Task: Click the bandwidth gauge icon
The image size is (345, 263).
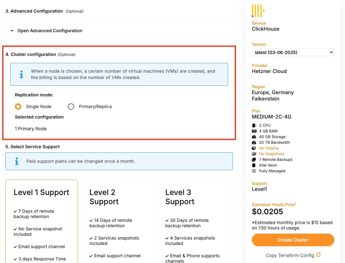Action: click(x=254, y=143)
